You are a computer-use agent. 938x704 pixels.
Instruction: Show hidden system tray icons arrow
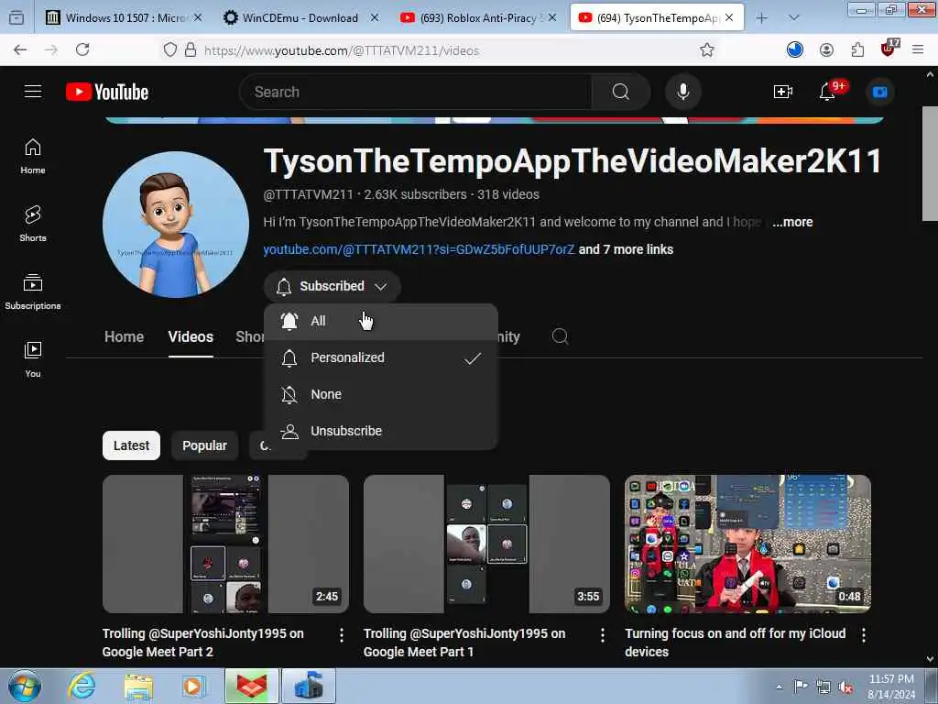tap(779, 687)
